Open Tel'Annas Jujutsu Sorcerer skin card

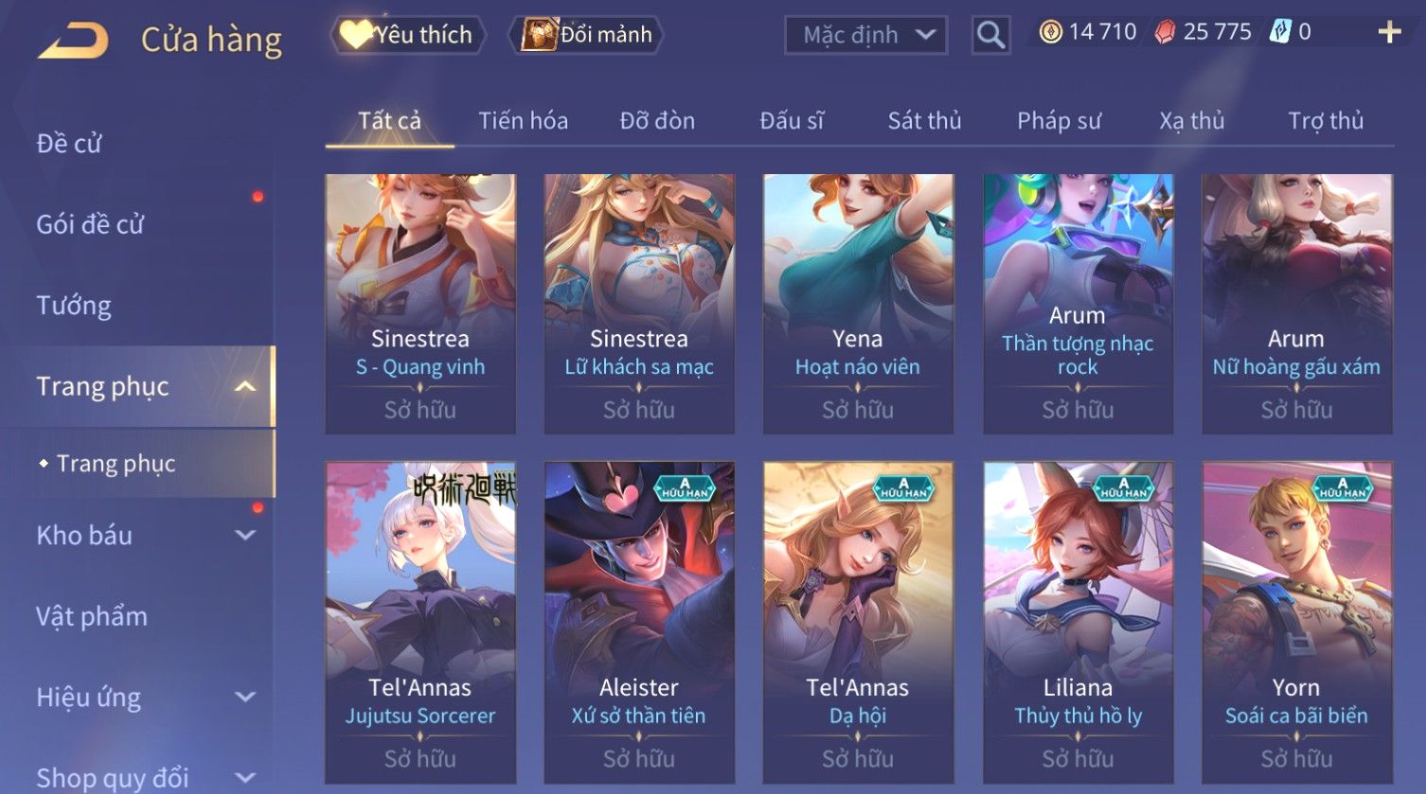pos(420,623)
